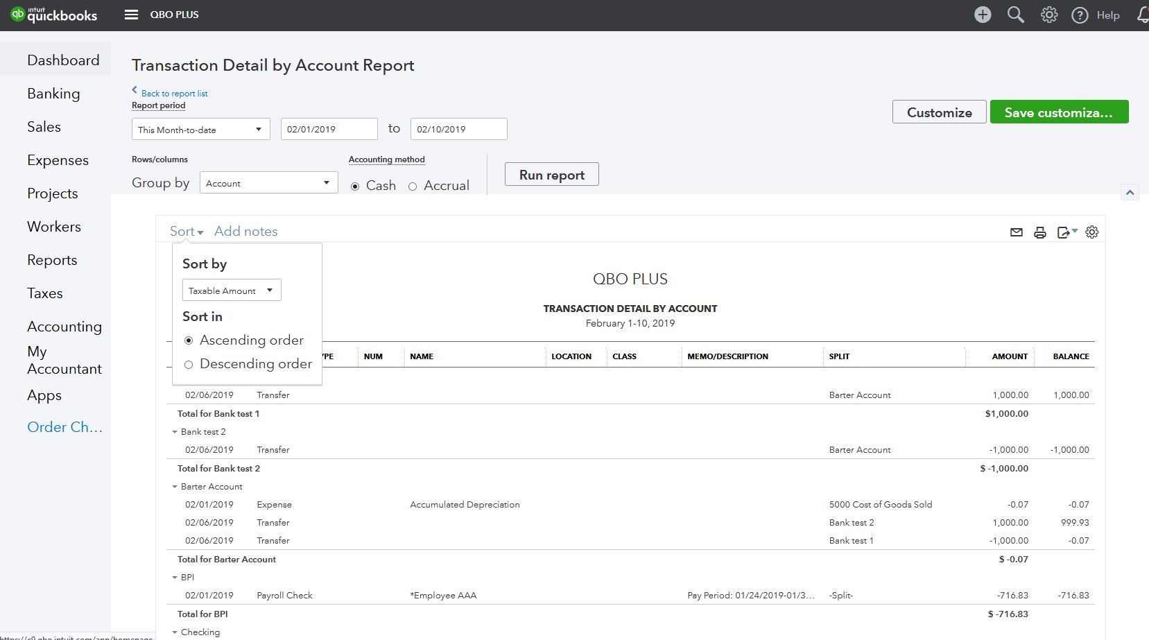1149x640 pixels.
Task: Select the Accrual accounting method
Action: tap(413, 186)
